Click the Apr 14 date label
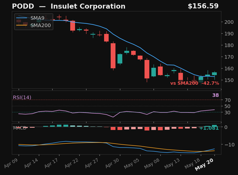The height and width of the screenshot is (175, 238). click(x=32, y=163)
